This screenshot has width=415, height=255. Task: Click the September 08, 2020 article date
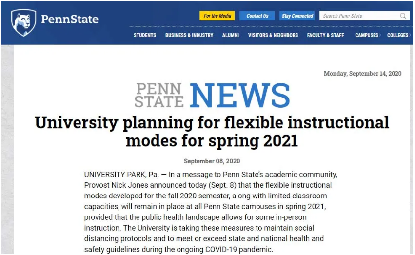coord(212,161)
